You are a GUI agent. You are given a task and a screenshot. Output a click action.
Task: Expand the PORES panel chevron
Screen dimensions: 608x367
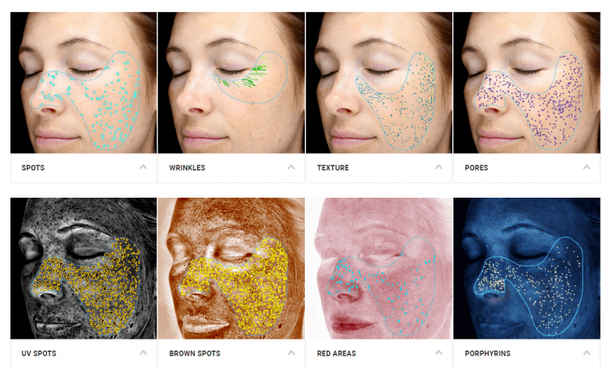[x=587, y=167]
